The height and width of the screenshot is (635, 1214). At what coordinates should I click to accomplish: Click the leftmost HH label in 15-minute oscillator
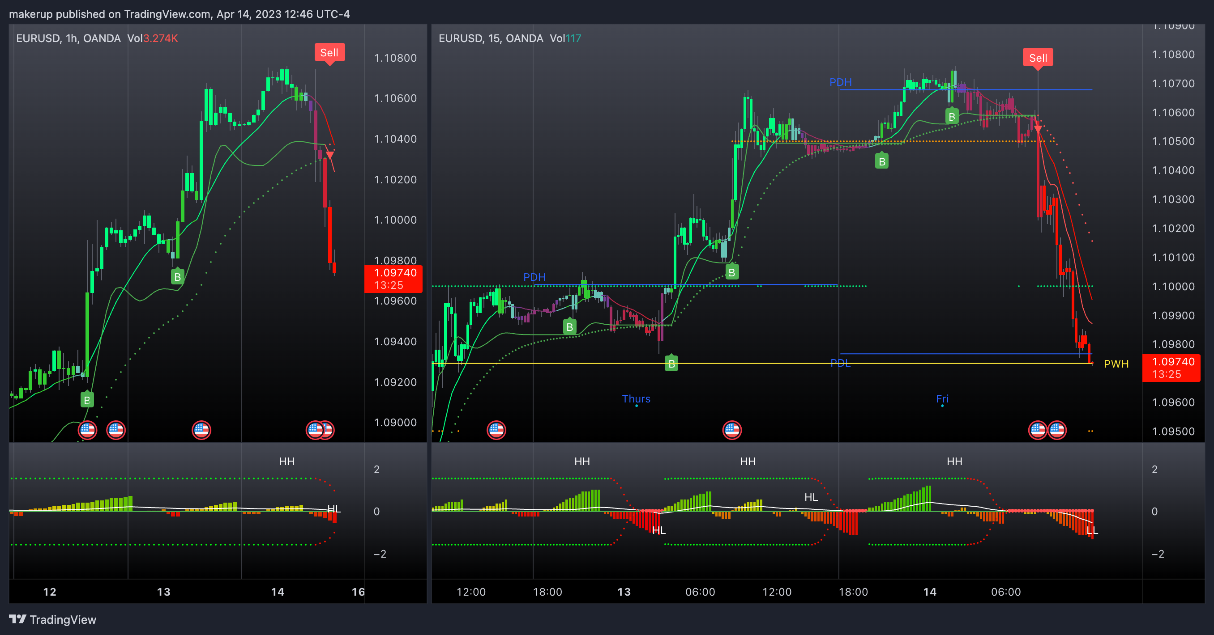tap(582, 461)
